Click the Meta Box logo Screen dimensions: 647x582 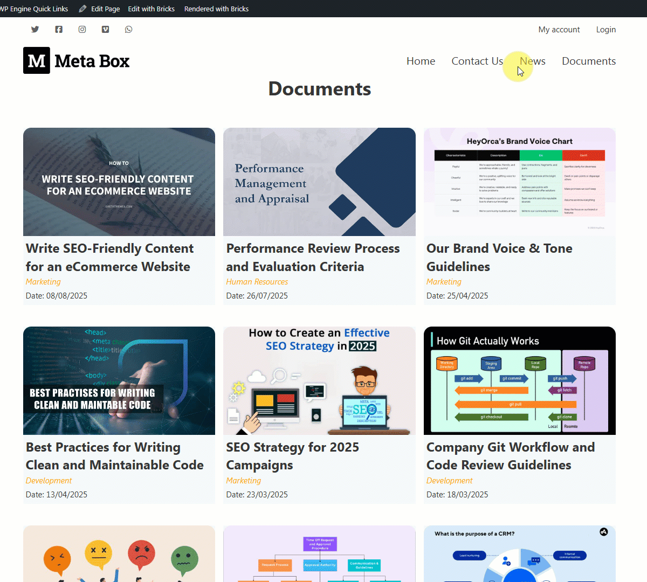[x=77, y=61]
